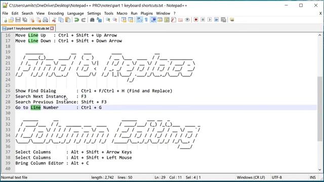Click Windows (CR LF) in status bar
The width and height of the screenshot is (324, 182).
tap(251, 177)
